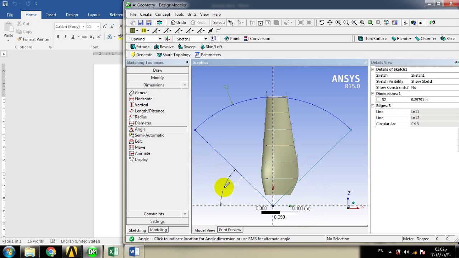
Task: Expand the Constraints toolbox section
Action: [154, 214]
